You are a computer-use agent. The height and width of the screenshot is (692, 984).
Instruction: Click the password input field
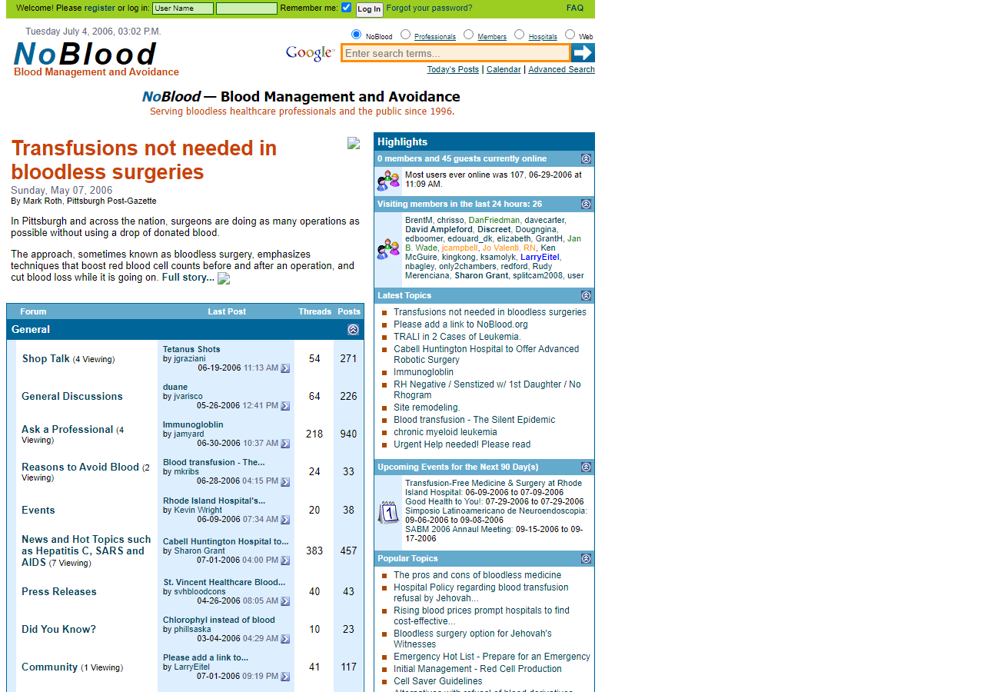[x=247, y=8]
